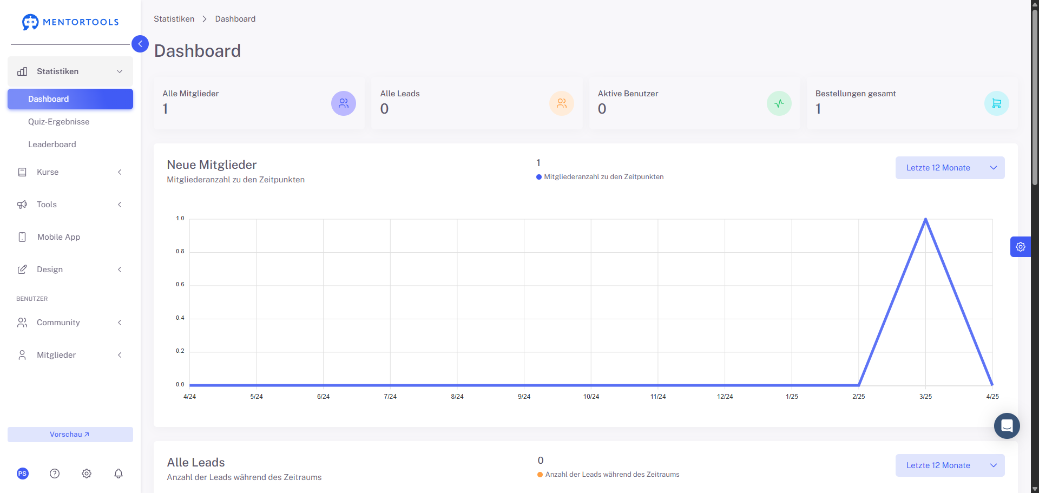Image resolution: width=1039 pixels, height=493 pixels.
Task: Click Statistiken breadcrumb link
Action: (x=174, y=19)
